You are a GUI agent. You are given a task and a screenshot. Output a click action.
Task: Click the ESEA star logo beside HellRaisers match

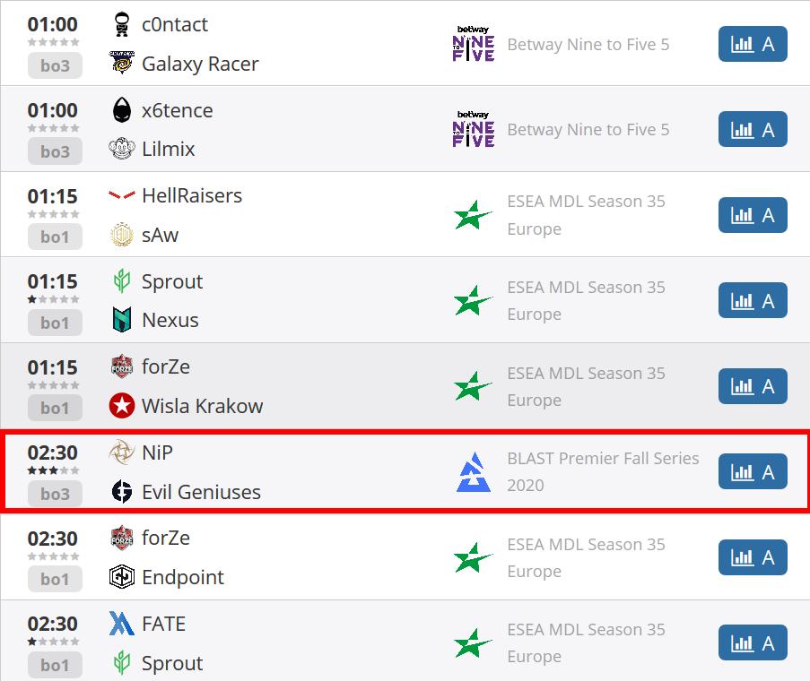(x=473, y=214)
